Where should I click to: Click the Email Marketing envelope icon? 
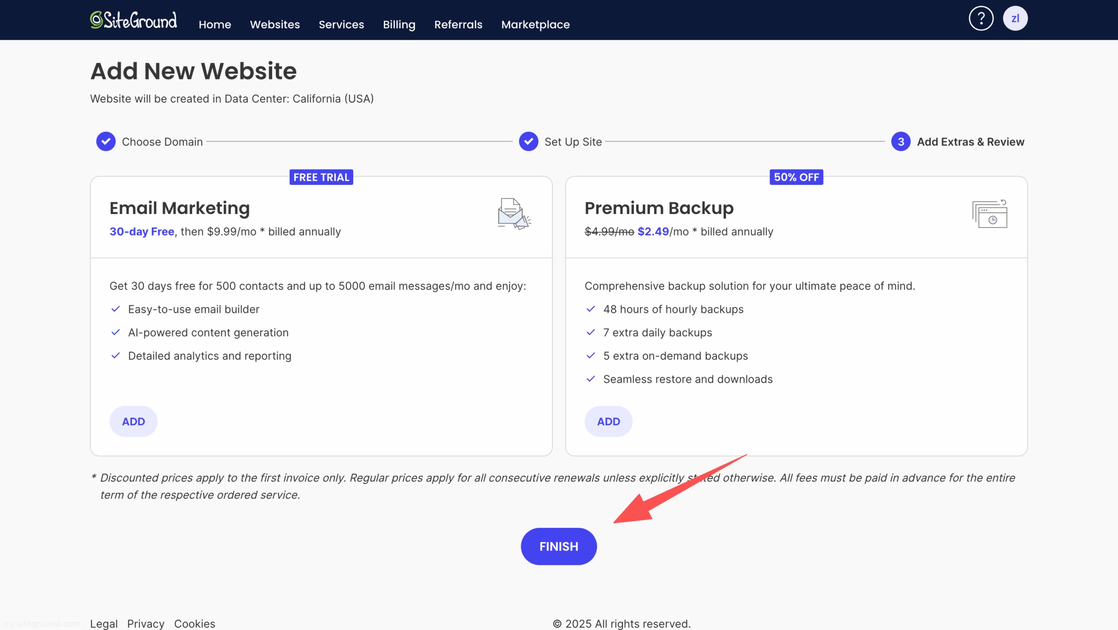click(514, 214)
